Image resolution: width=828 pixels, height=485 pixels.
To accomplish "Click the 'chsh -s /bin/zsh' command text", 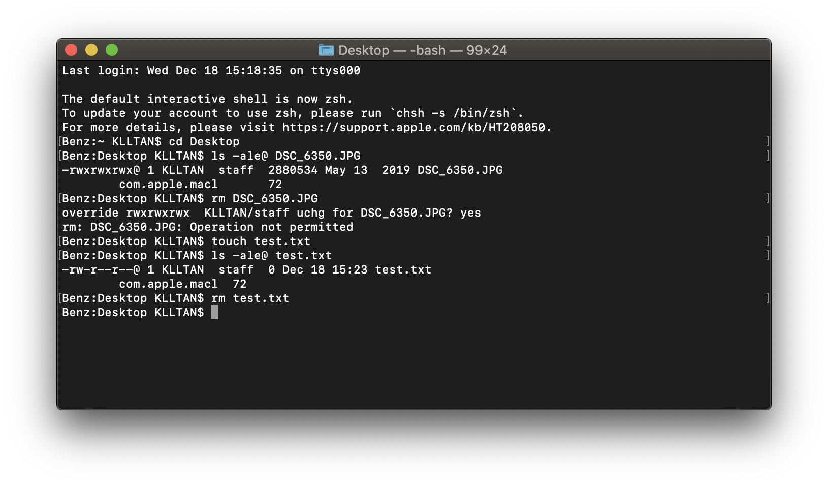I will tap(453, 113).
